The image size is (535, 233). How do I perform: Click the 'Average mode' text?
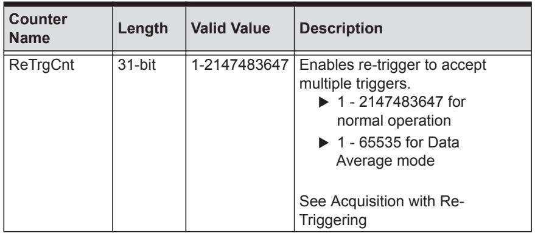(x=385, y=161)
